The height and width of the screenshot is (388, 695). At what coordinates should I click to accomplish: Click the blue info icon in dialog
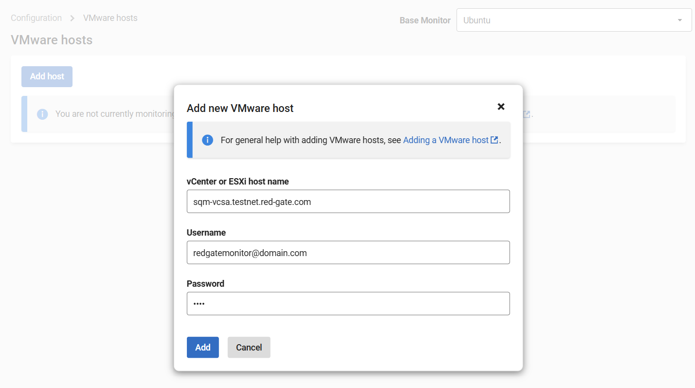click(x=207, y=140)
